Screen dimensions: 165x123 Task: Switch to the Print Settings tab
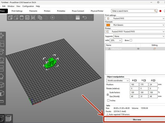coord(17,11)
